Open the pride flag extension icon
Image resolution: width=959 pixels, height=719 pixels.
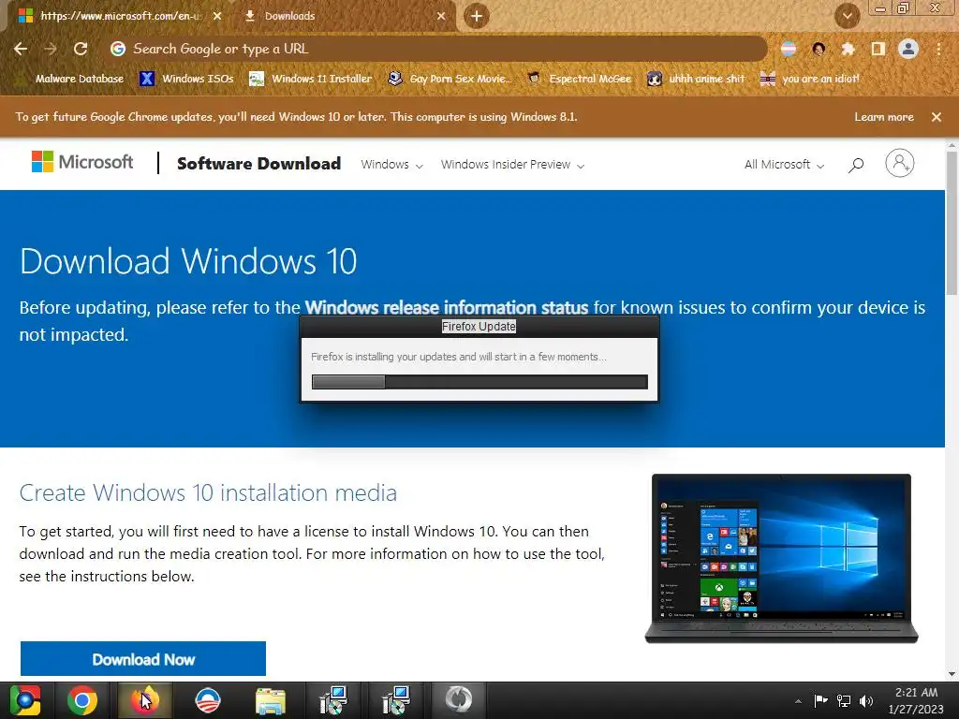(789, 49)
